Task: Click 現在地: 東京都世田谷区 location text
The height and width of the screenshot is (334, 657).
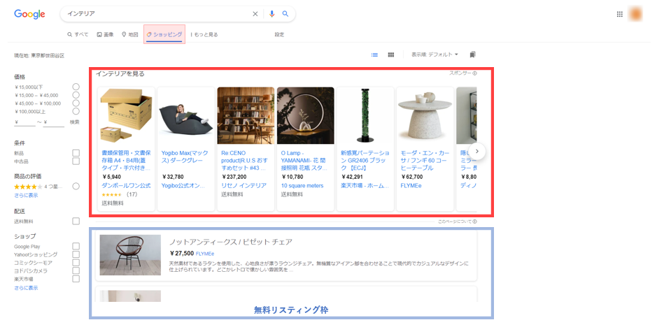Action: coord(39,56)
